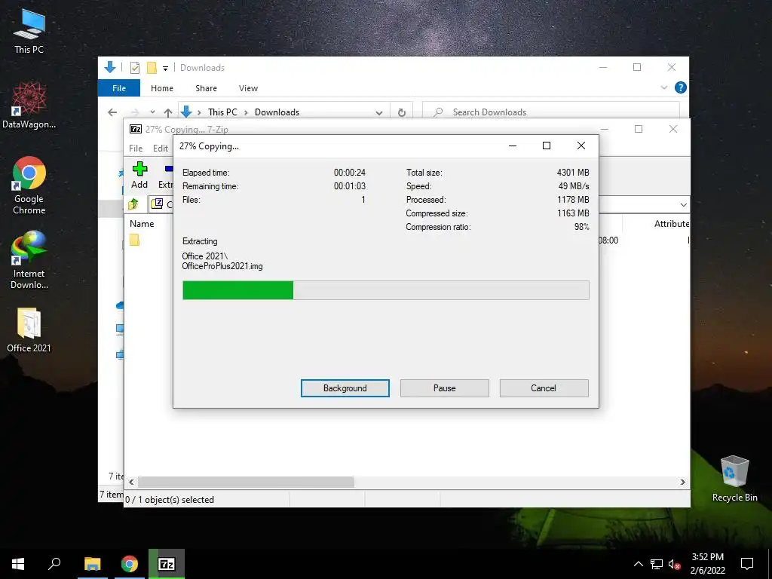Click Downloads in address breadcrumb

[277, 112]
